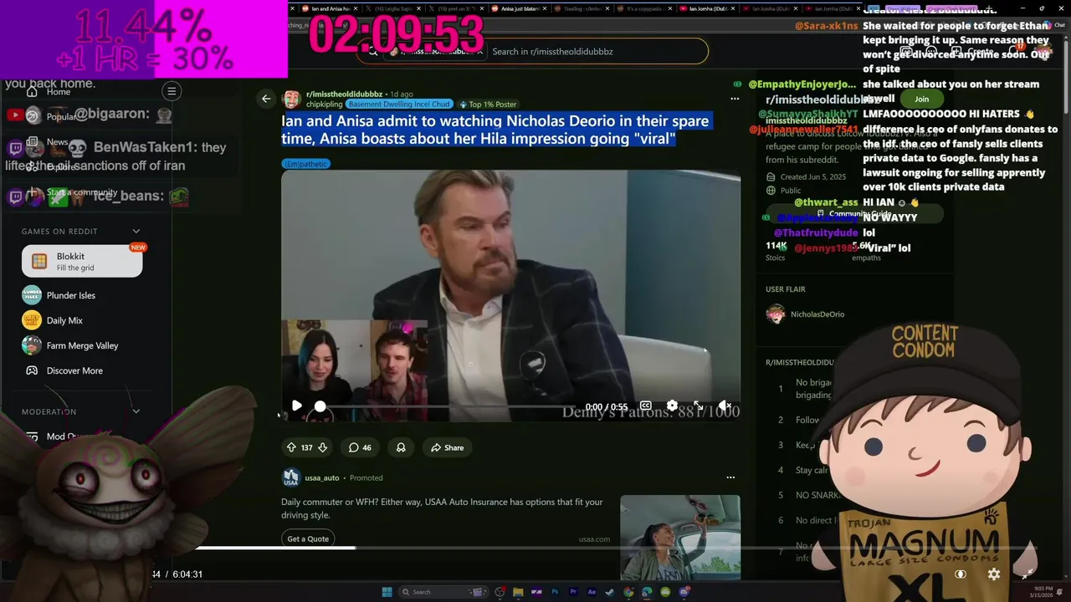Viewport: 1071px width, 602px height.
Task: Collapse the Reddit navigation sidebar hamburger
Action: pyautogui.click(x=172, y=91)
